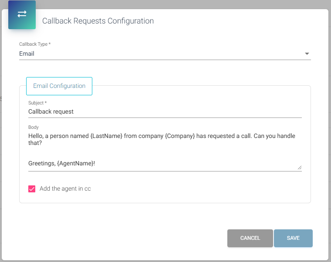Click the Callback Requests Configuration title
Image resolution: width=331 pixels, height=262 pixels.
(x=98, y=21)
